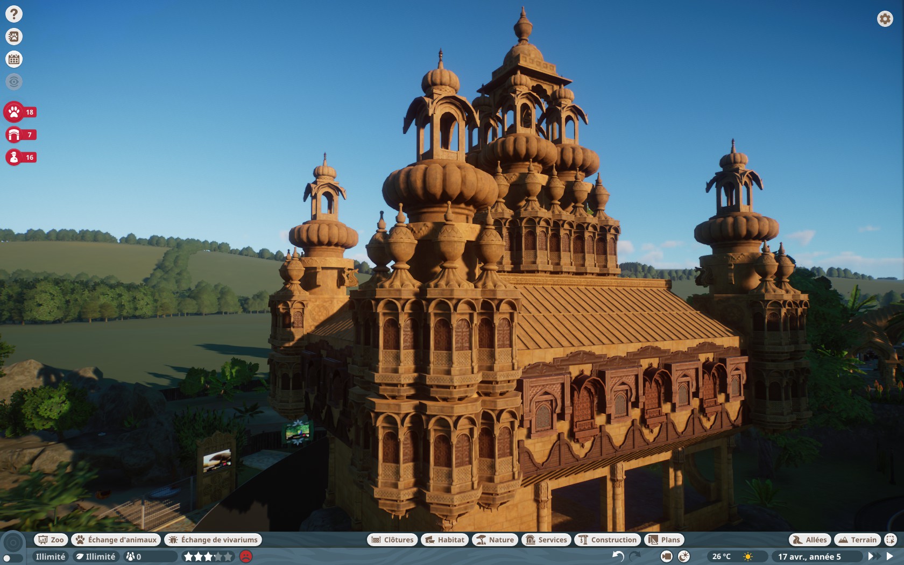This screenshot has width=904, height=565.
Task: Click the guest count showing 0
Action: [150, 557]
